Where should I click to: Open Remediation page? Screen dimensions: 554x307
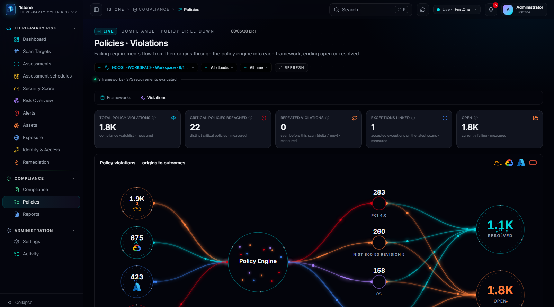[x=42, y=162]
